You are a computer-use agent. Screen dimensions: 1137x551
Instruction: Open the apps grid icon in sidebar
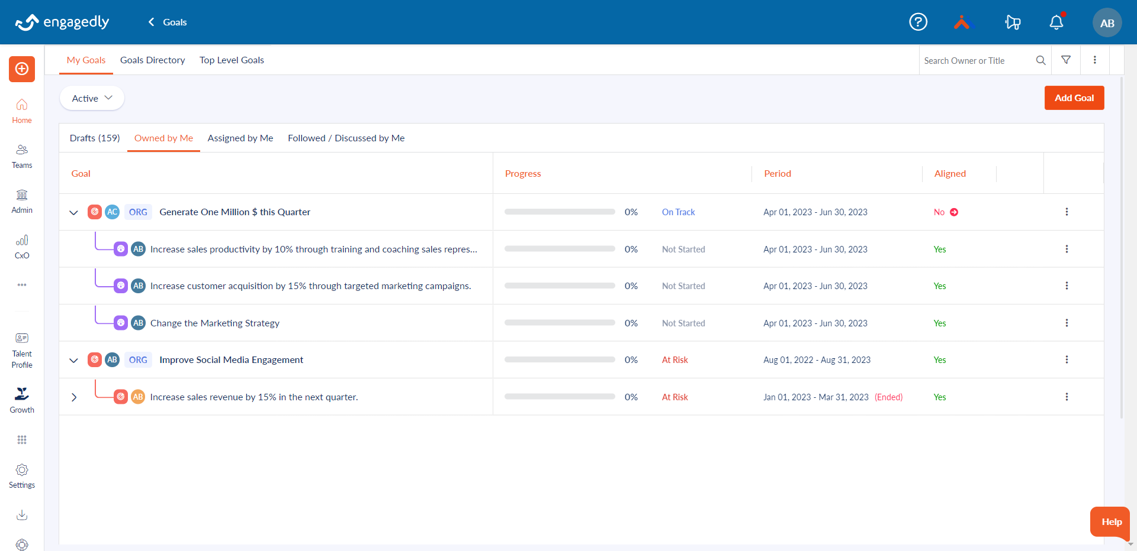click(22, 440)
